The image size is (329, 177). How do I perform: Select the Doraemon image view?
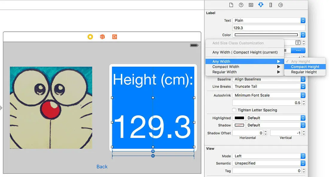click(51, 108)
